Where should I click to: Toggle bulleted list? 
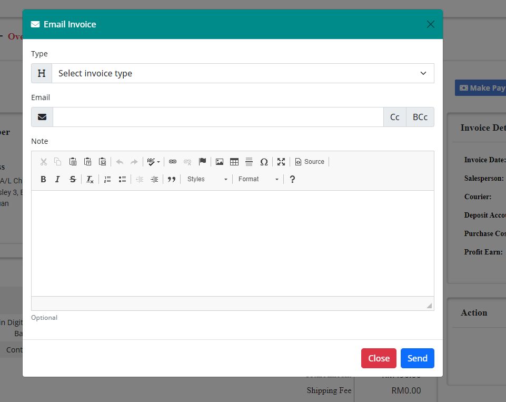click(122, 179)
